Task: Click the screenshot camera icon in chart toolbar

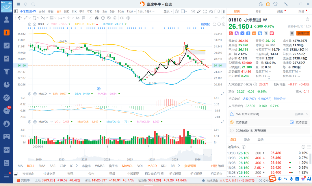Action: point(193,12)
